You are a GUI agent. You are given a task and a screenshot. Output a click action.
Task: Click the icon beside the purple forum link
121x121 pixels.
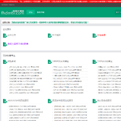5,44
